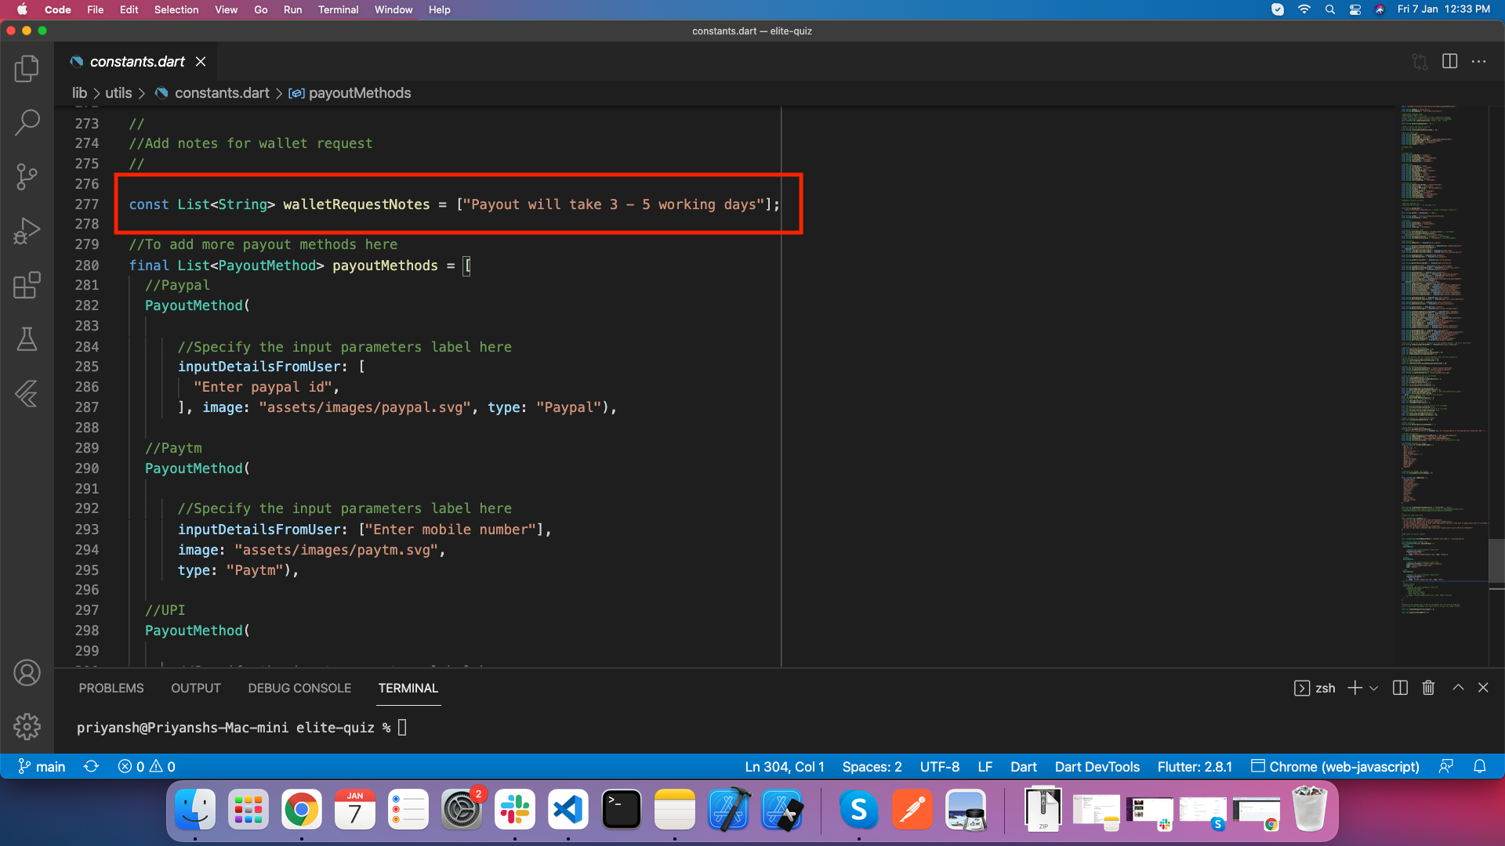Viewport: 1505px width, 846px height.
Task: Split the editor to the right
Action: coord(1449,61)
